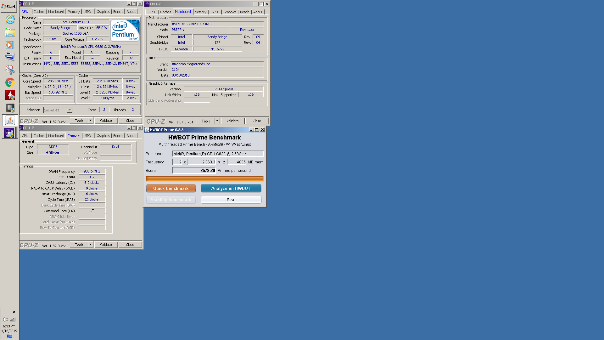Click the gray chip taskbar icon
Viewport: 604px width, 340px height.
(10, 108)
